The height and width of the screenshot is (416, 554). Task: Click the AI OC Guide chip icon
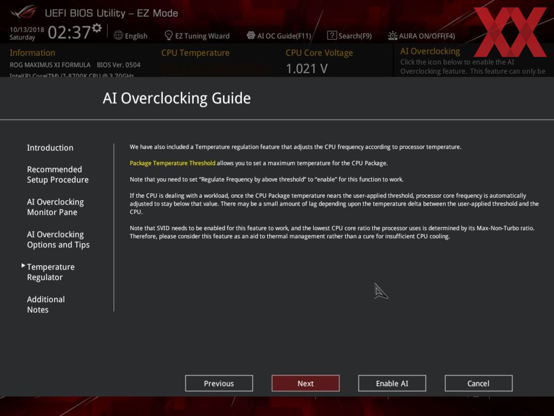click(x=251, y=35)
